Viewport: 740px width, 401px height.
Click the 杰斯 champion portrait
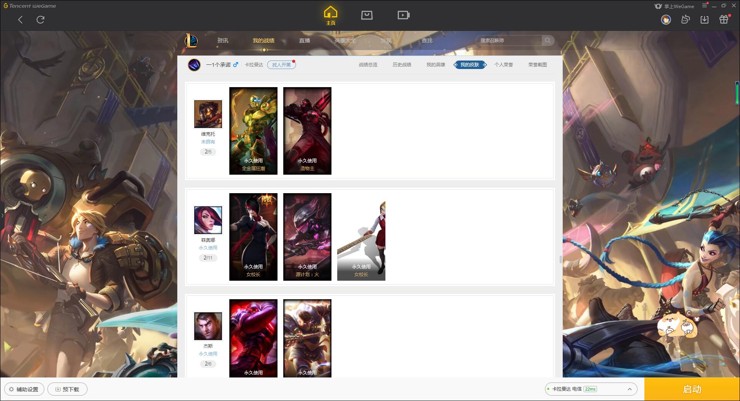tap(208, 326)
